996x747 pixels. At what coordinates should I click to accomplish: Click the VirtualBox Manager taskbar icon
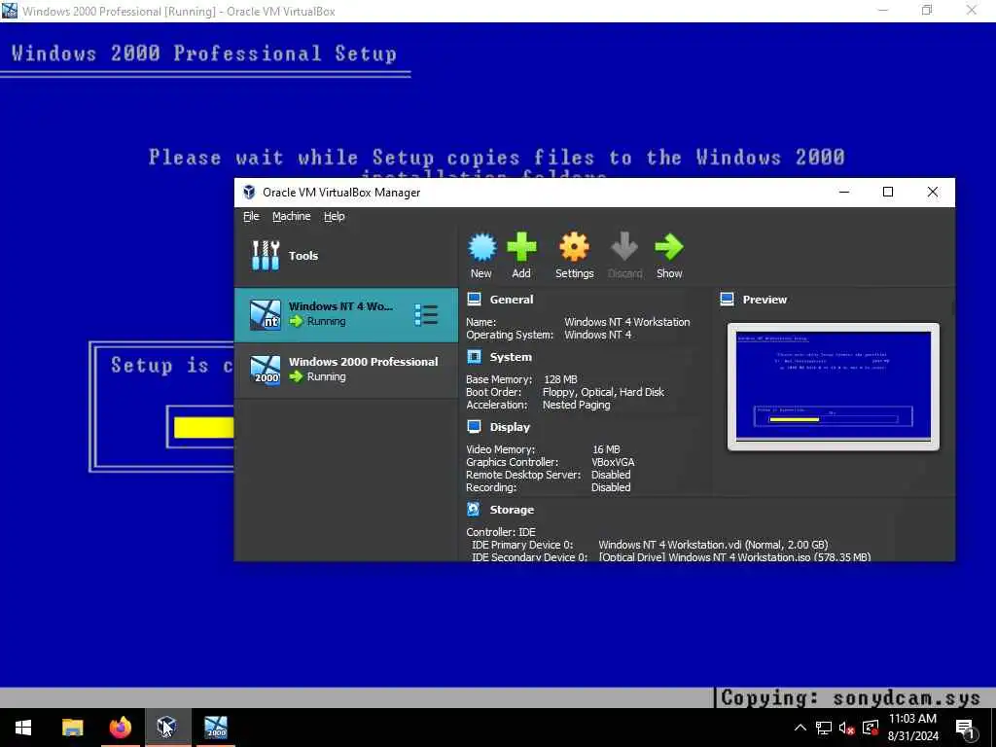(x=167, y=728)
